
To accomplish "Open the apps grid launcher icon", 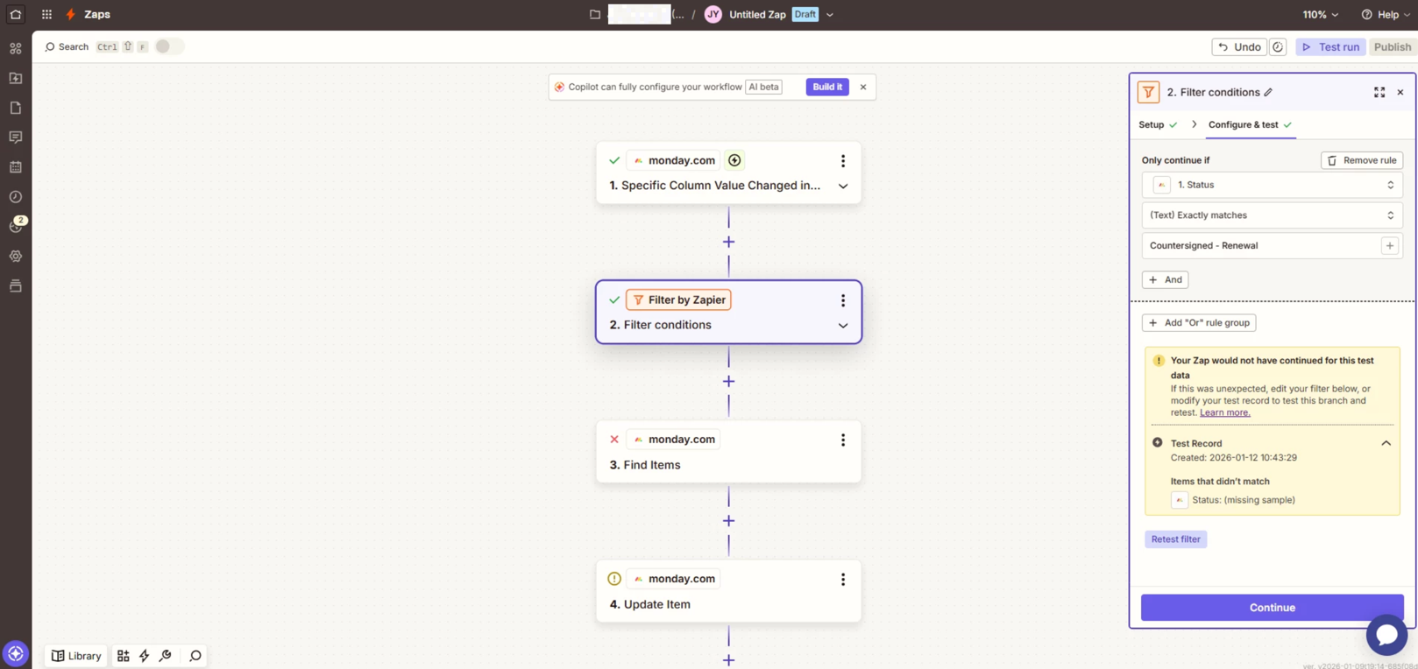I will [x=46, y=15].
